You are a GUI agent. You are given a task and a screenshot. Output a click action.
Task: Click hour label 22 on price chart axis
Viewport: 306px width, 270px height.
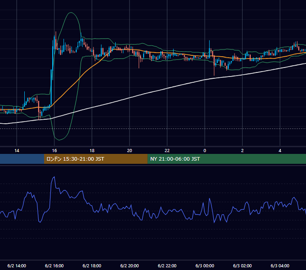click(x=167, y=151)
